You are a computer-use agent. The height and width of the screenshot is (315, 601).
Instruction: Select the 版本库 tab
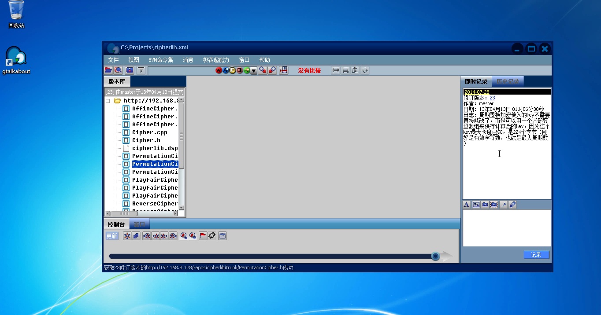[x=117, y=81]
